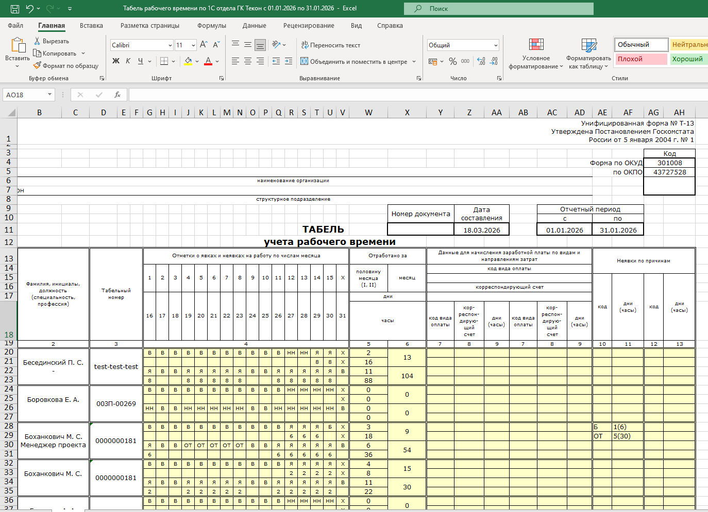708x512 pixels.
Task: Open the Calibri font name dropdown
Action: coord(170,45)
